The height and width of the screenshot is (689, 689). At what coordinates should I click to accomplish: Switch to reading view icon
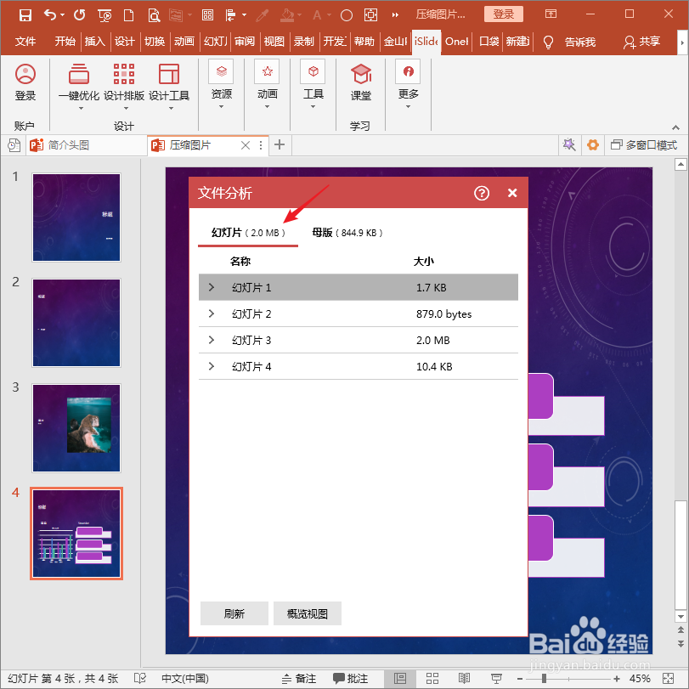464,679
